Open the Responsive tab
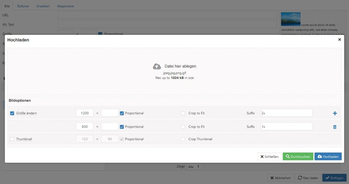Viewport: 349px width, 184px height. pyautogui.click(x=65, y=6)
